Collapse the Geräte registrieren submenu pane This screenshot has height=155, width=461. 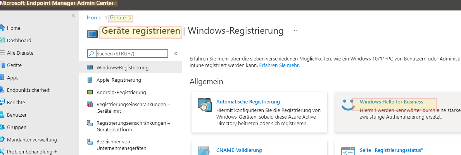click(175, 53)
